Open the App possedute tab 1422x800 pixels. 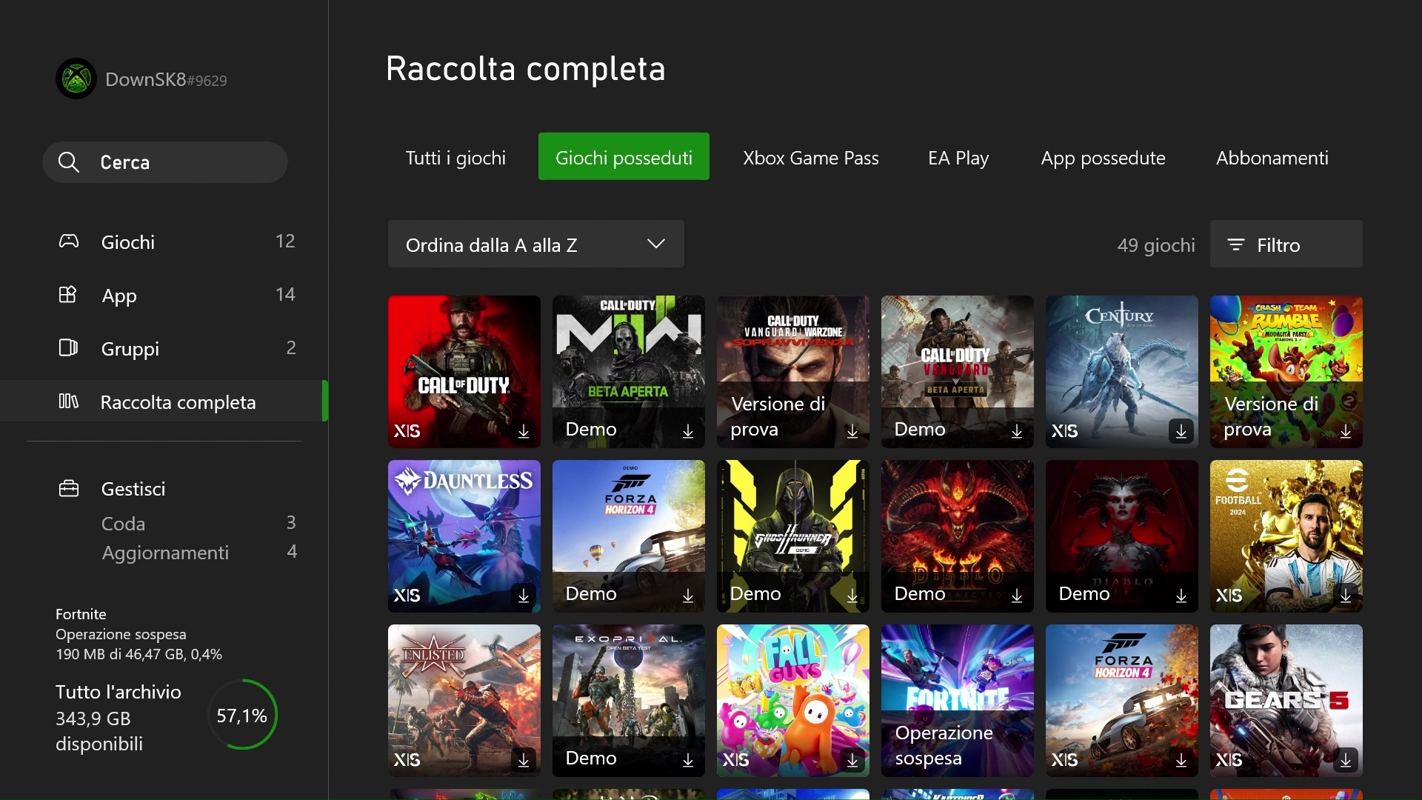pyautogui.click(x=1103, y=157)
